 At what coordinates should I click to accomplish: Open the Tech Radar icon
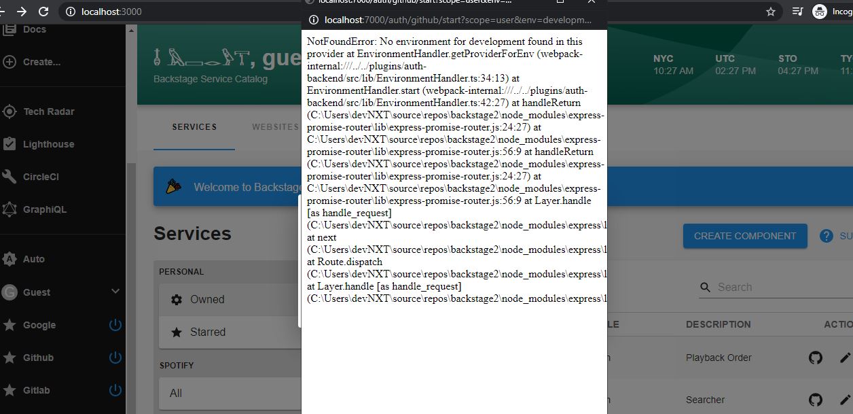coord(10,111)
